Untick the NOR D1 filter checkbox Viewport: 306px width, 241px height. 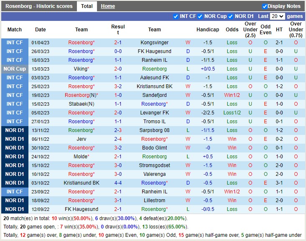[x=231, y=16]
